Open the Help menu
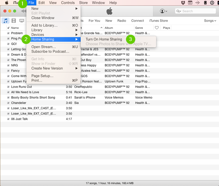The image size is (219, 186). coord(113,3)
